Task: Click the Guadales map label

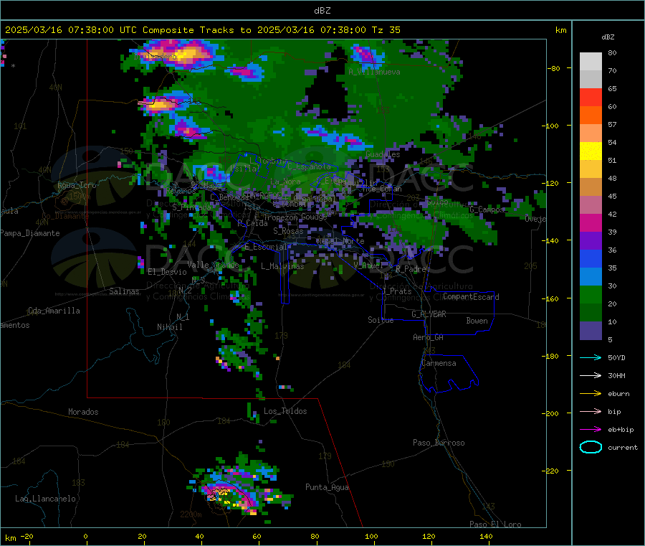Action: (383, 154)
